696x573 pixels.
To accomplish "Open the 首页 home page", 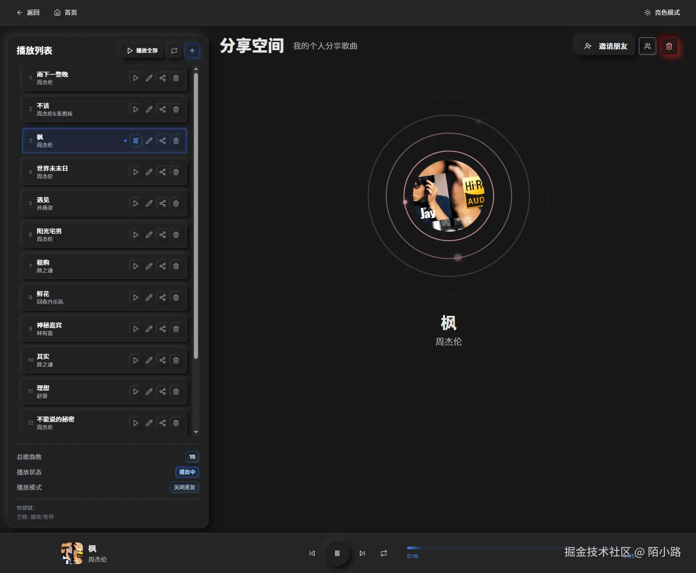I will pyautogui.click(x=65, y=12).
